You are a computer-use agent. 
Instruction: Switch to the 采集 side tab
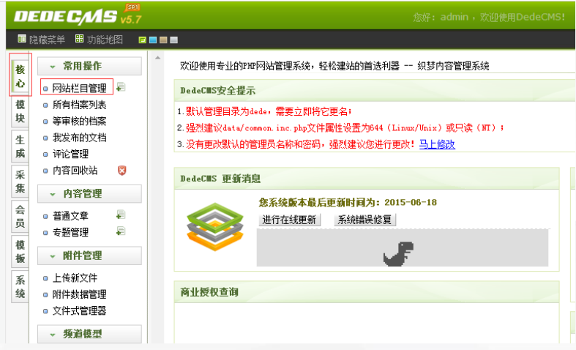click(20, 182)
